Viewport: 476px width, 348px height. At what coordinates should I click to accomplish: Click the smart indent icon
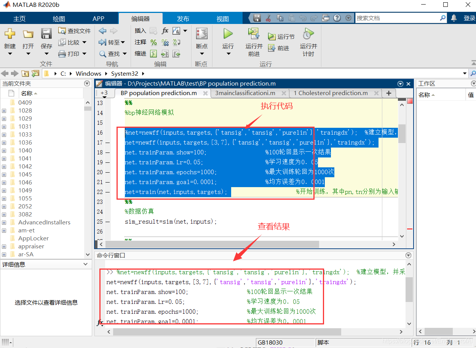click(x=153, y=54)
